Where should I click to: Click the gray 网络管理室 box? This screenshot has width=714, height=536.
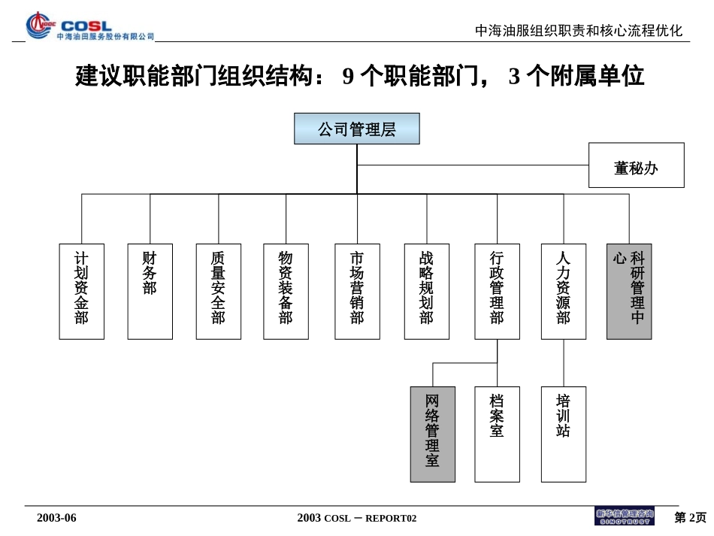click(x=433, y=435)
